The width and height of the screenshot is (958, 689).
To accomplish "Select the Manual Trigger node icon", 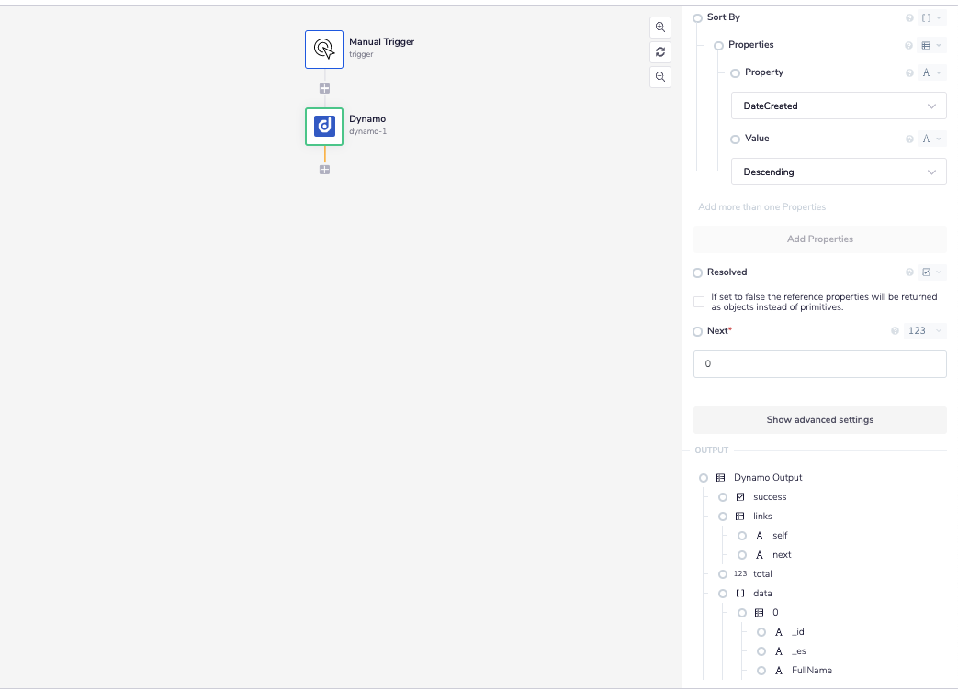I will [324, 50].
